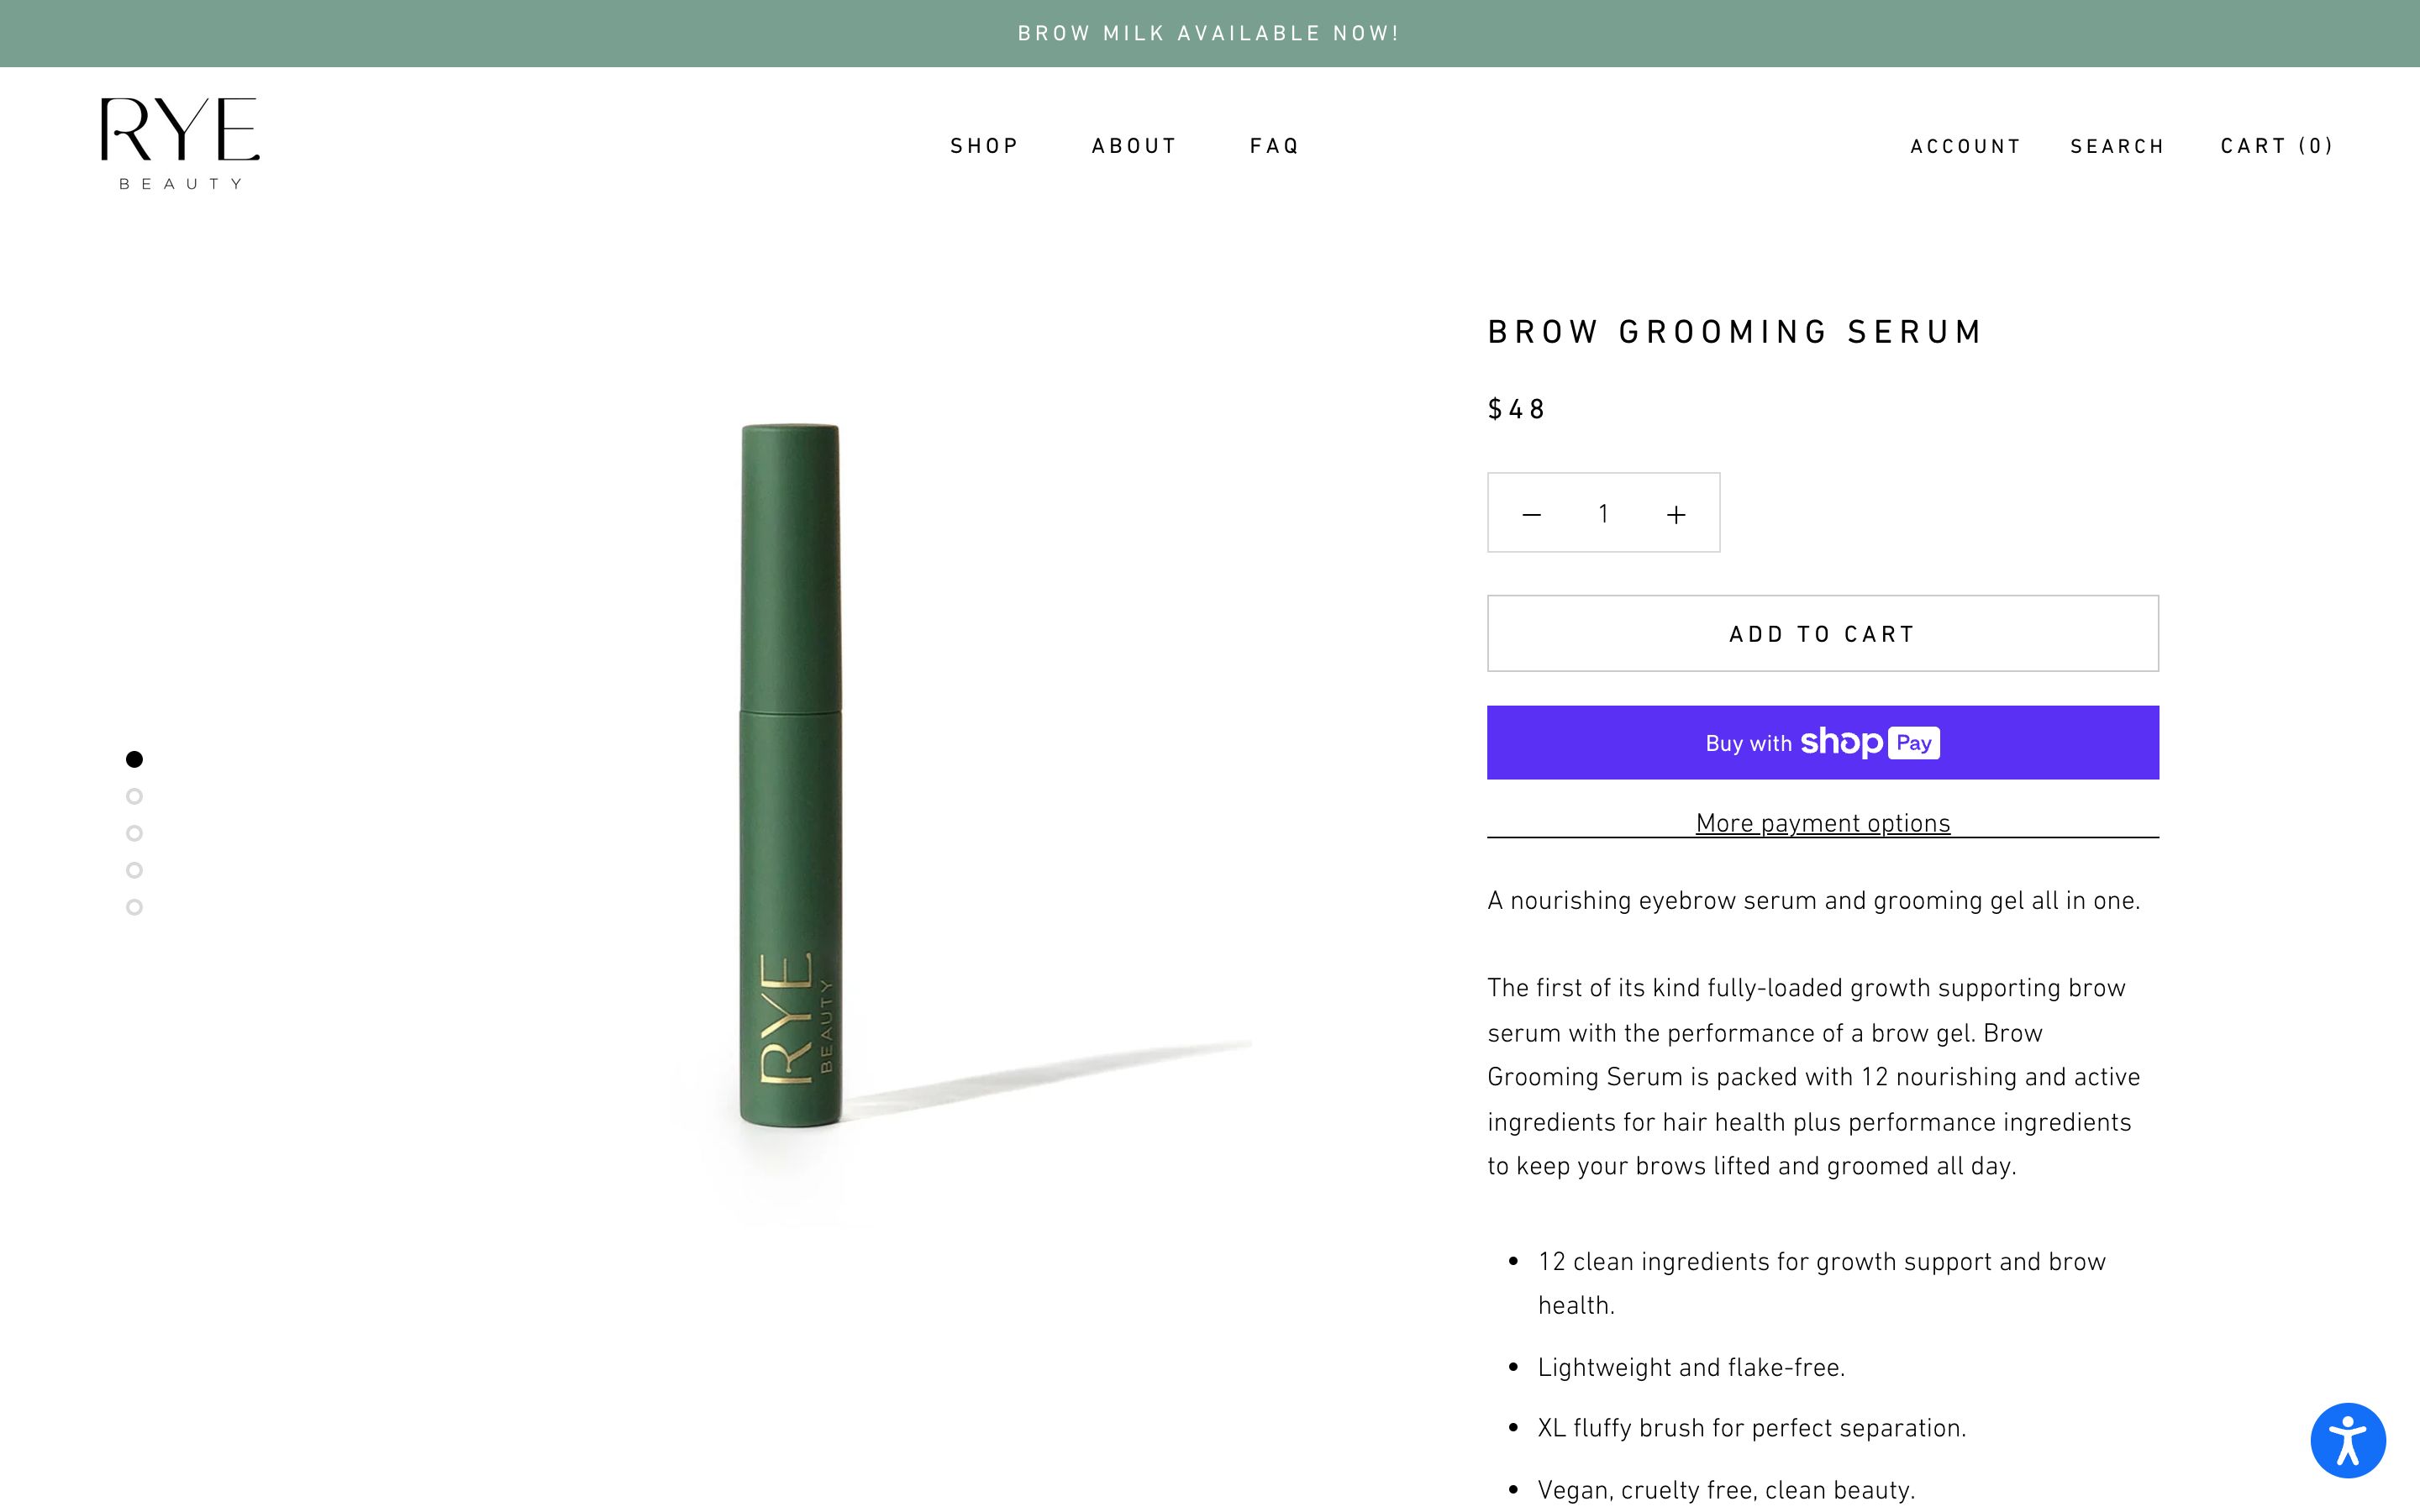Open the Shop menu
Image resolution: width=2420 pixels, height=1512 pixels.
tap(984, 146)
